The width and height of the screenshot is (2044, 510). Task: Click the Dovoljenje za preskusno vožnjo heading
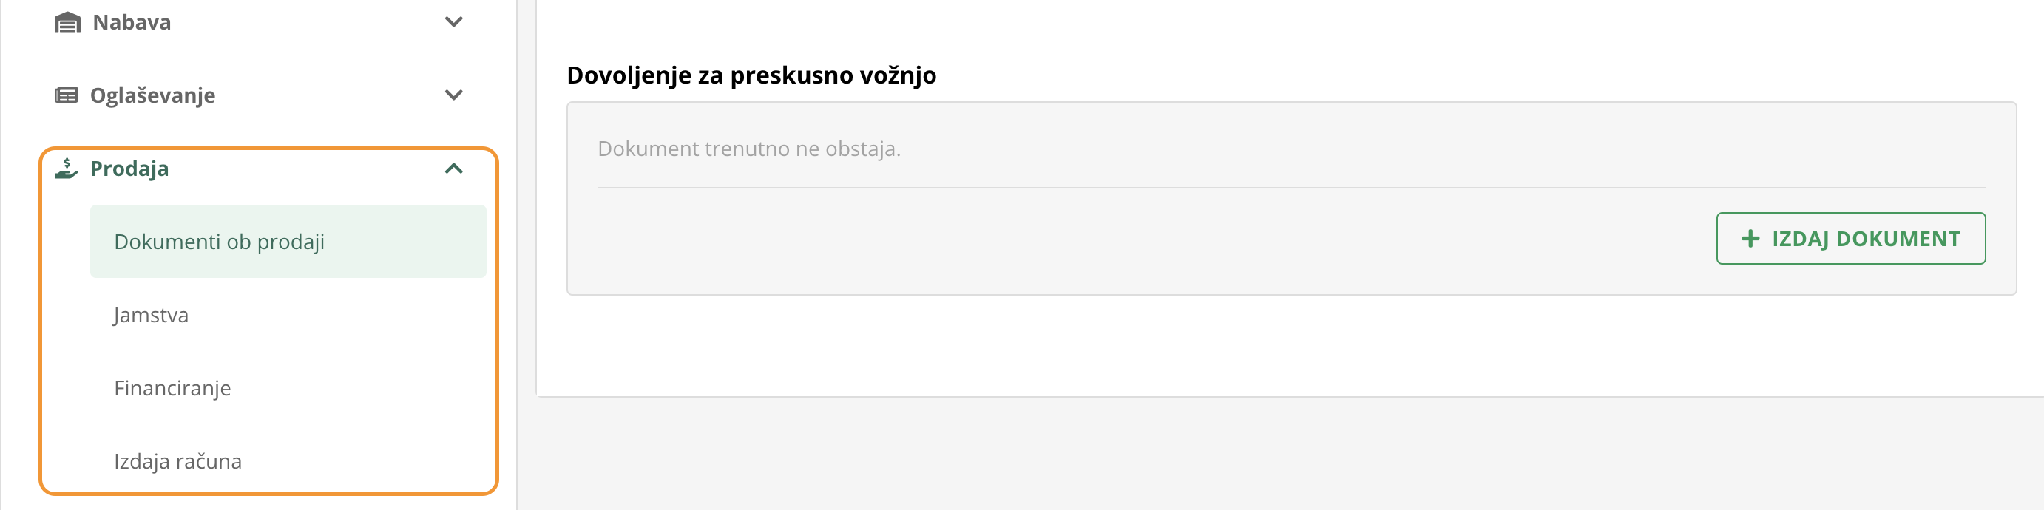pyautogui.click(x=751, y=75)
